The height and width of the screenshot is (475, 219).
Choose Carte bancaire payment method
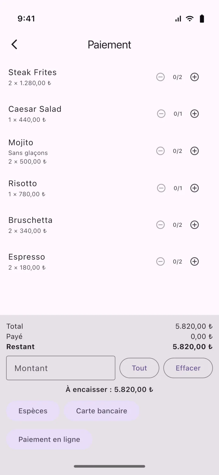(x=102, y=411)
